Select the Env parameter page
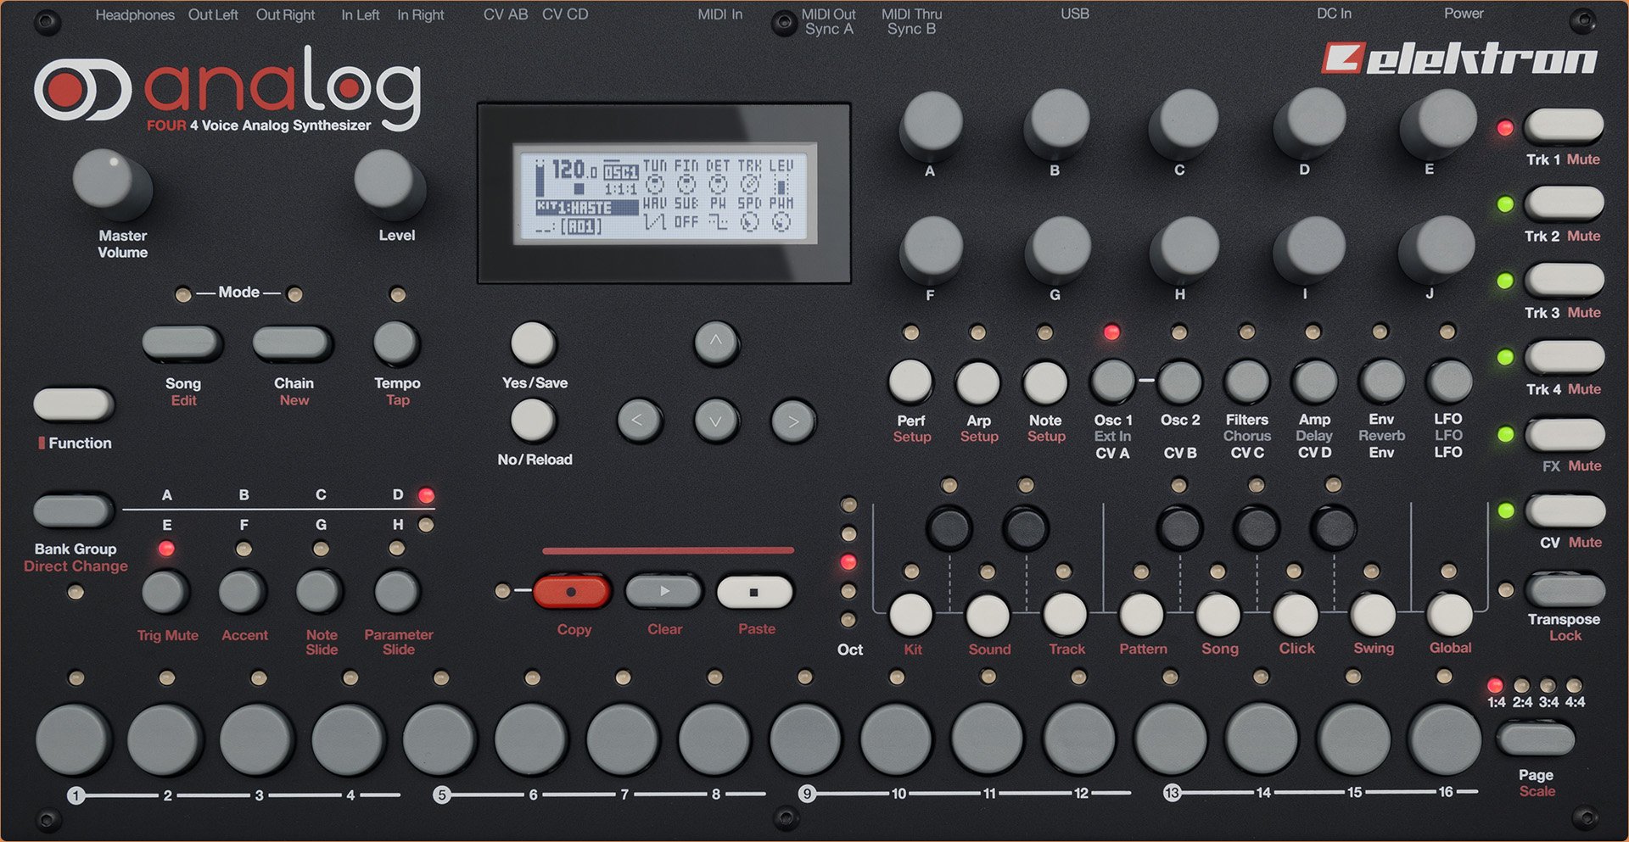 (x=1381, y=382)
